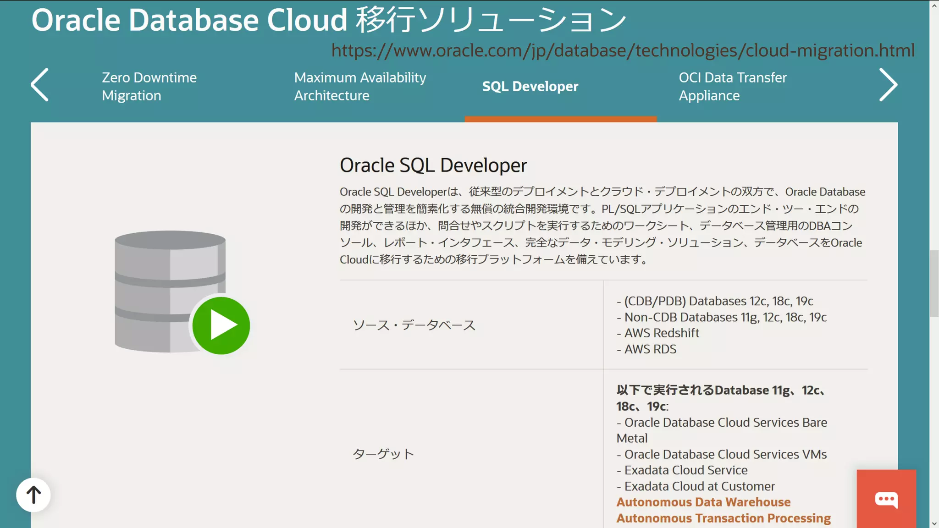Open the chat bubble widget
939x528 pixels.
coord(886,499)
